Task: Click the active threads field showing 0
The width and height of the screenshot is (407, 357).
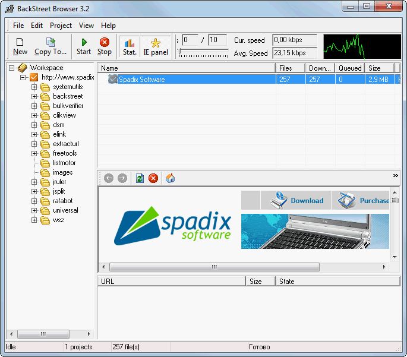Action: (190, 40)
